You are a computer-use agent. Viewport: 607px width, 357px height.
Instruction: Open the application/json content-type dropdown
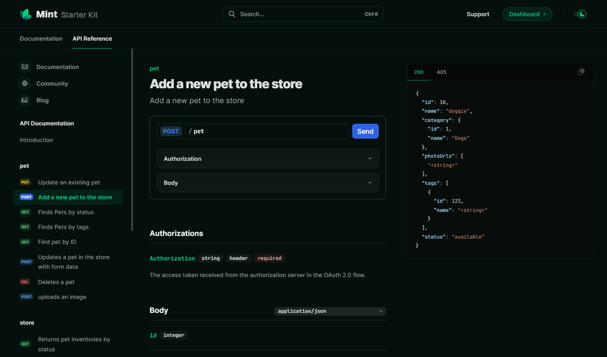tap(330, 311)
